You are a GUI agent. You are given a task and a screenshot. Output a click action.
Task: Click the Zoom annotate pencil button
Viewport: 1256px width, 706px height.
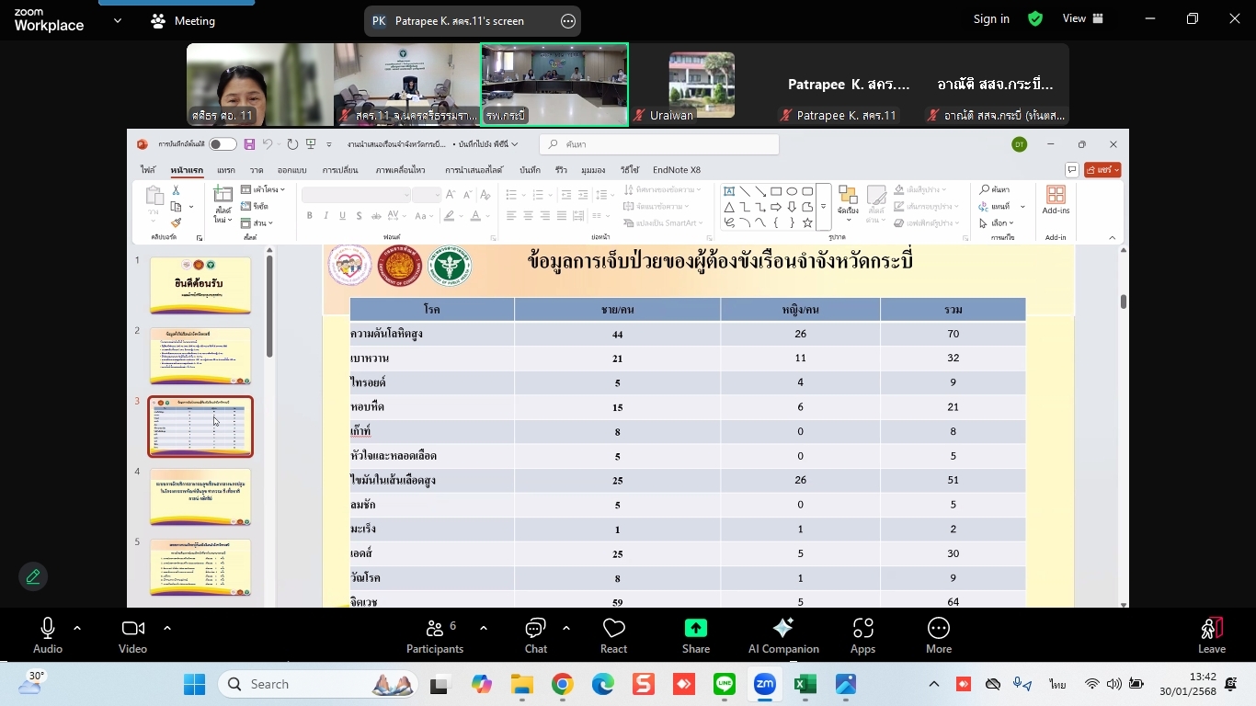pyautogui.click(x=33, y=576)
